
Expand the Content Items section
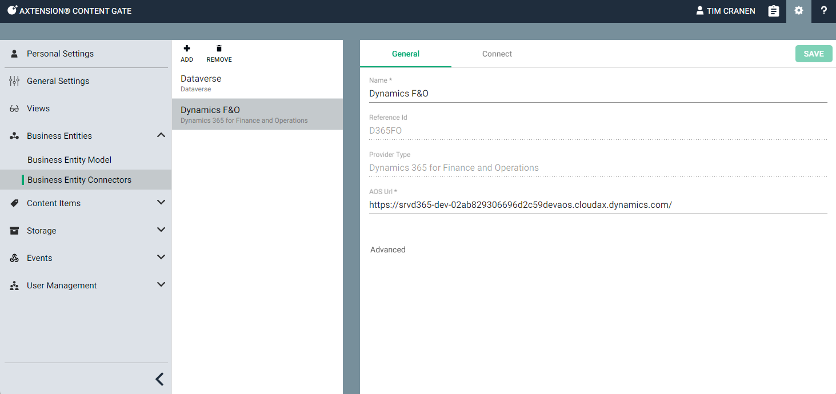pyautogui.click(x=161, y=203)
